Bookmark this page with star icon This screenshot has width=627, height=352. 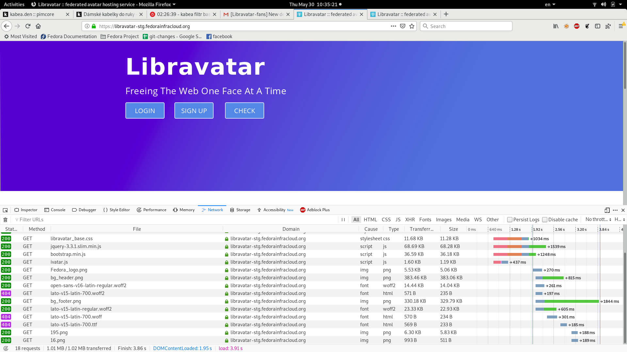pyautogui.click(x=412, y=26)
